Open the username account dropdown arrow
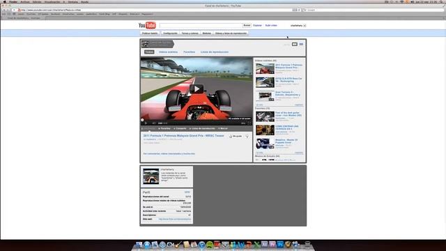This screenshot has width=446, height=251. pyautogui.click(x=305, y=26)
